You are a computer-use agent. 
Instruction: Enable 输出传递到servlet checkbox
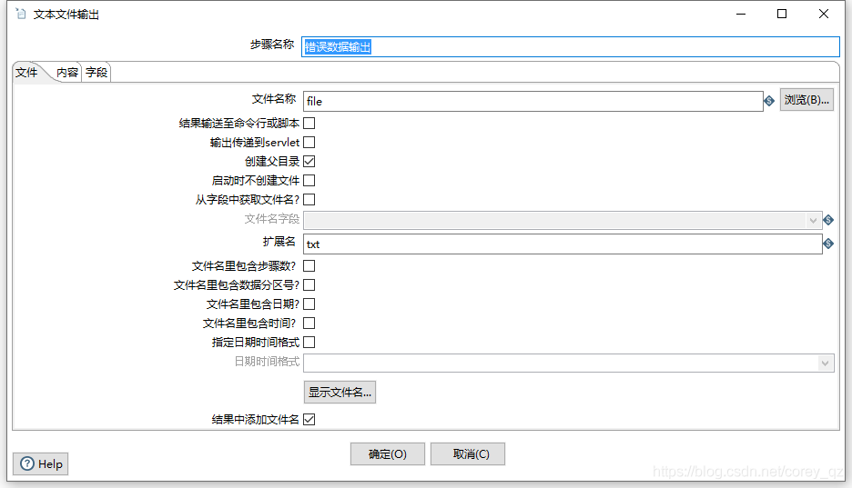click(309, 143)
